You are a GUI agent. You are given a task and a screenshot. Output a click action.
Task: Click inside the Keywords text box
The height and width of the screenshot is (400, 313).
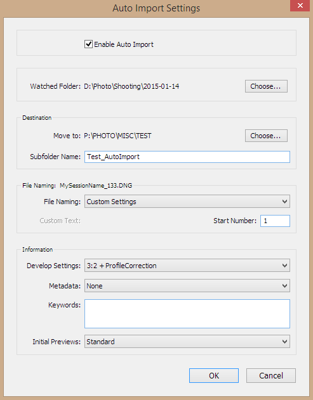click(187, 314)
